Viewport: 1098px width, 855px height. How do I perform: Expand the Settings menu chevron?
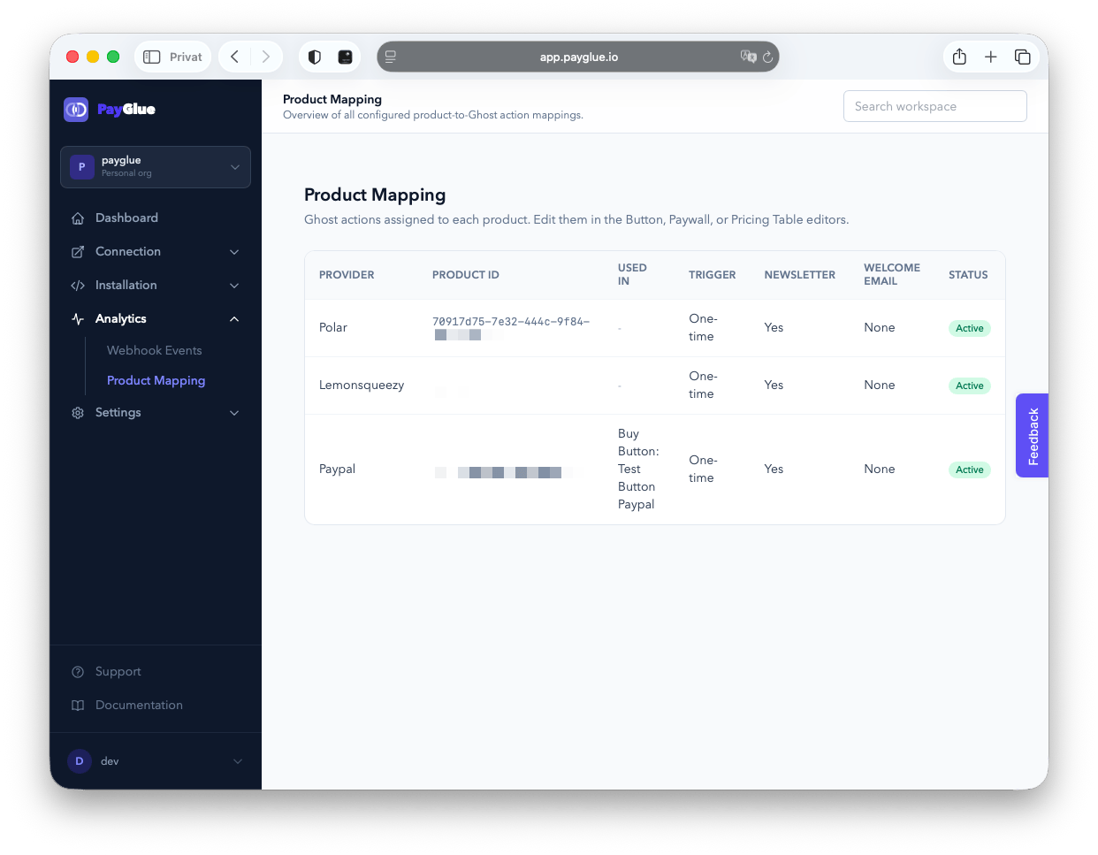point(234,413)
